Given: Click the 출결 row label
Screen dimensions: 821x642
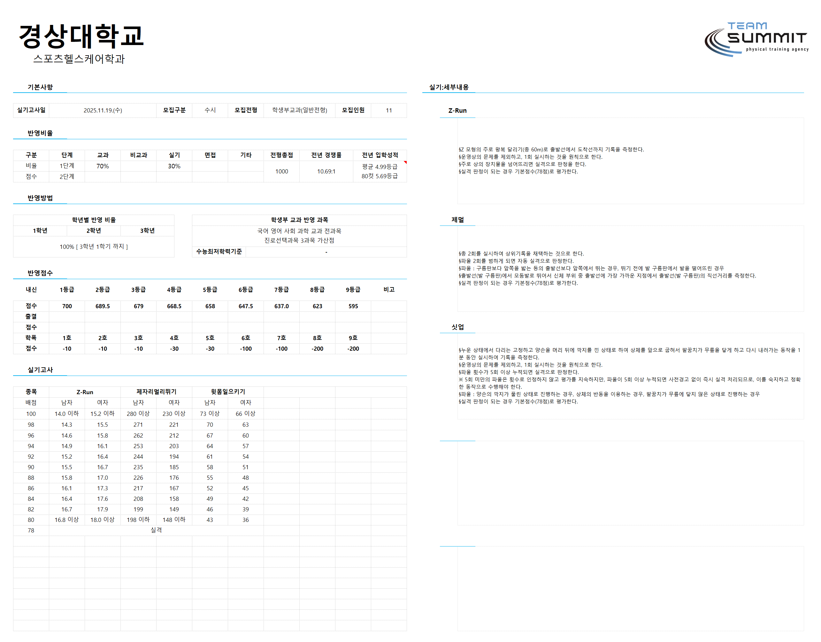Looking at the screenshot, I should 31,317.
